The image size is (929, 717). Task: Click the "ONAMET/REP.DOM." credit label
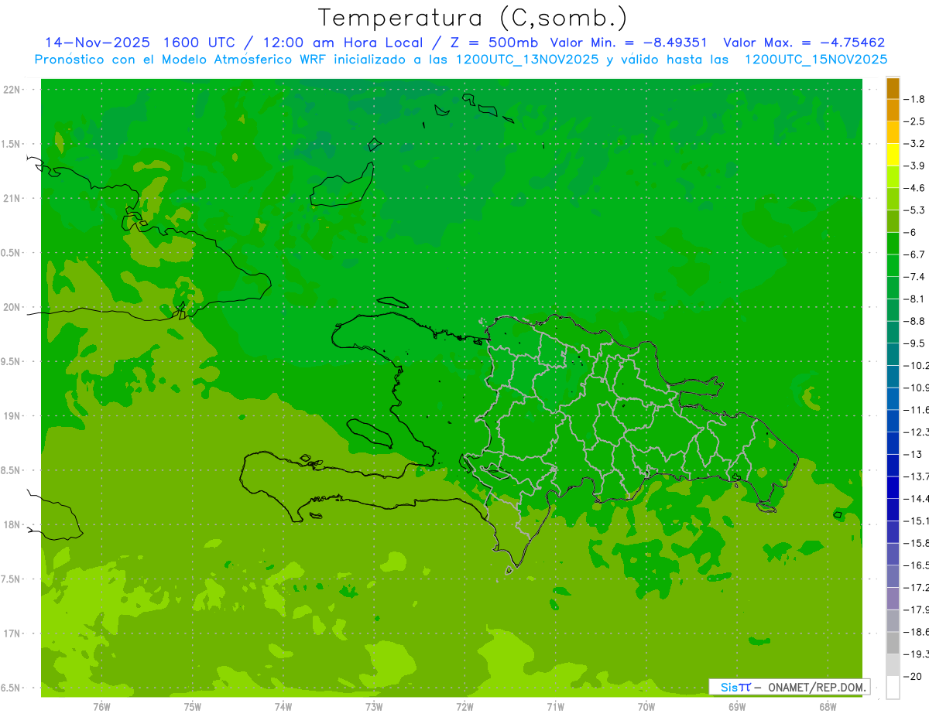(x=818, y=687)
